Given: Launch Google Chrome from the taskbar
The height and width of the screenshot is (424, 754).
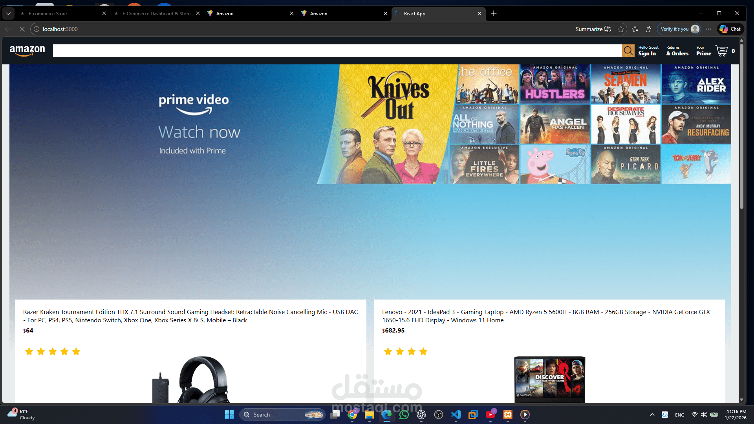Looking at the screenshot, I should [x=352, y=415].
